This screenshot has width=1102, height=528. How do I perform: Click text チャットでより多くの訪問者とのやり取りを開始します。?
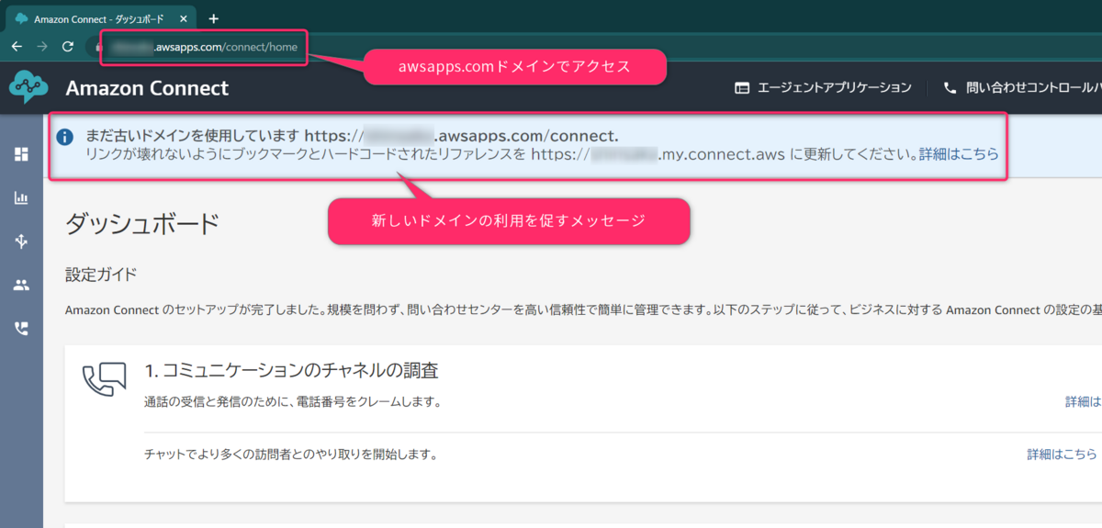point(290,454)
